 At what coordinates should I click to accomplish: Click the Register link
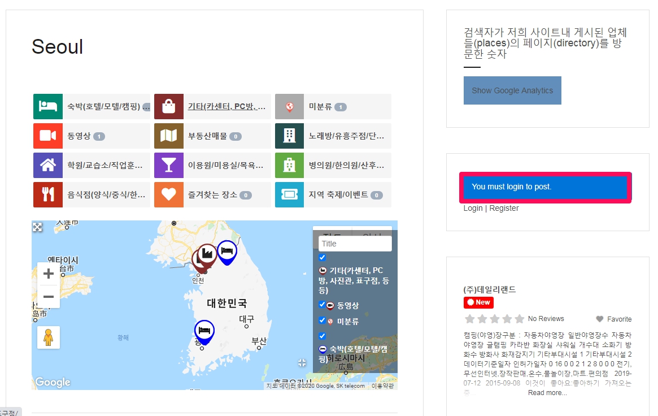tap(504, 208)
